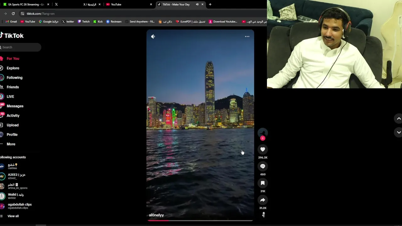Switch to EA Sports FC 26 Streaming tab
This screenshot has height=226, width=402.
[26, 4]
